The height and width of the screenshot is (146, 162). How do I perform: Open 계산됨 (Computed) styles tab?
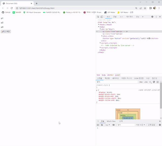pos(107,78)
